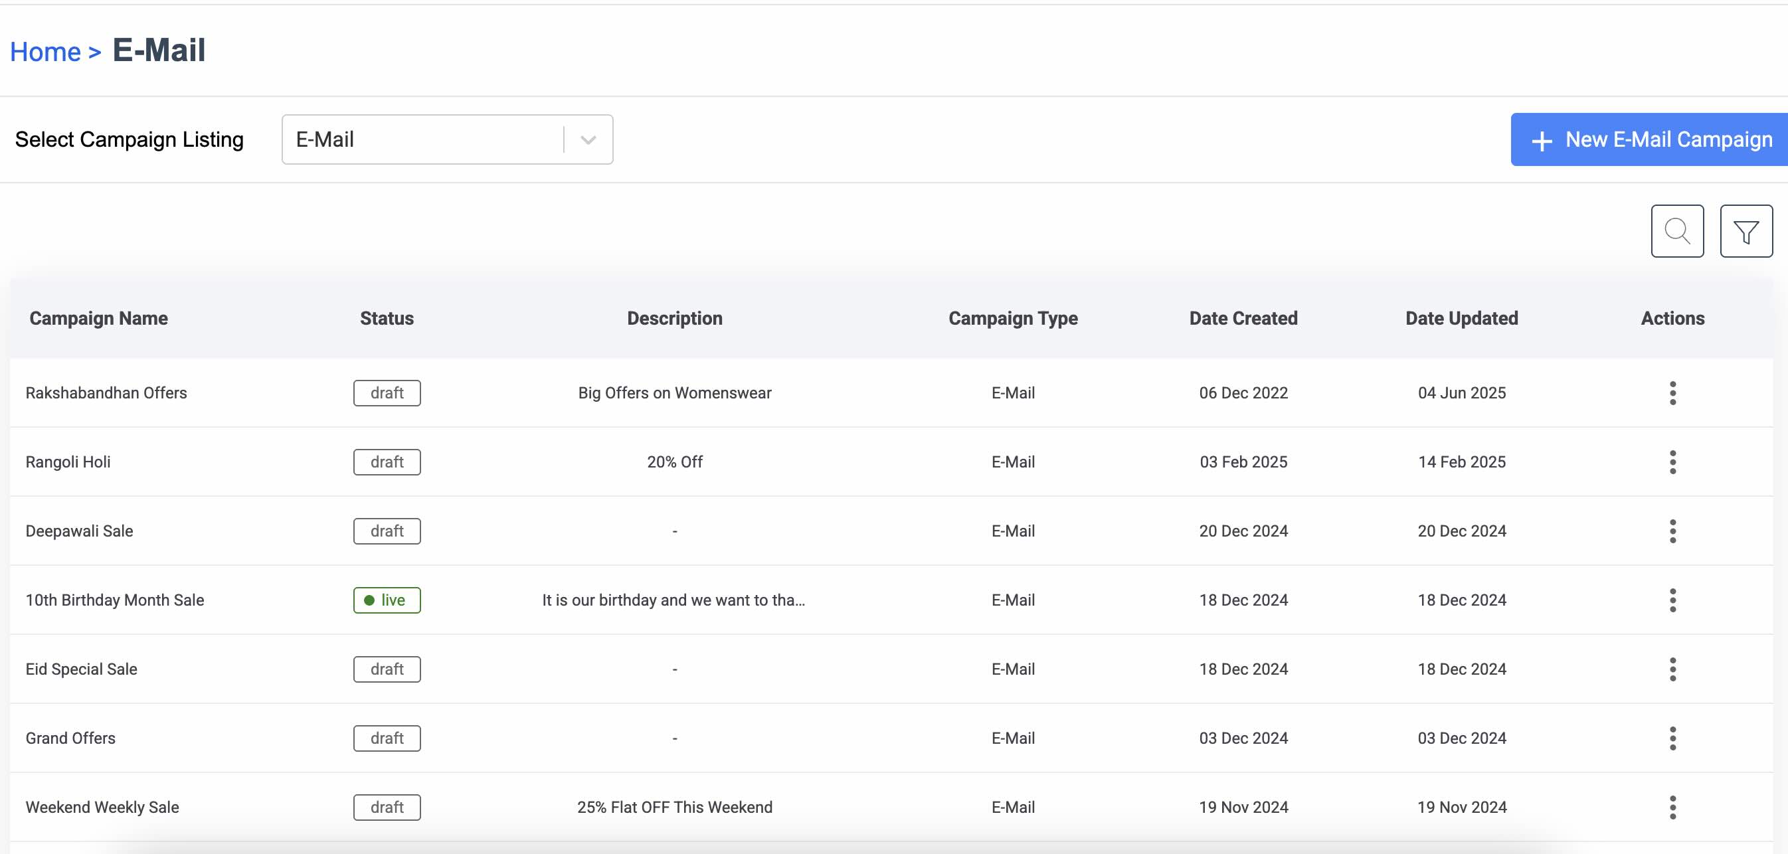Screen dimensions: 1788x854
Task: Open actions menu for Eid Special Sale
Action: [1672, 669]
